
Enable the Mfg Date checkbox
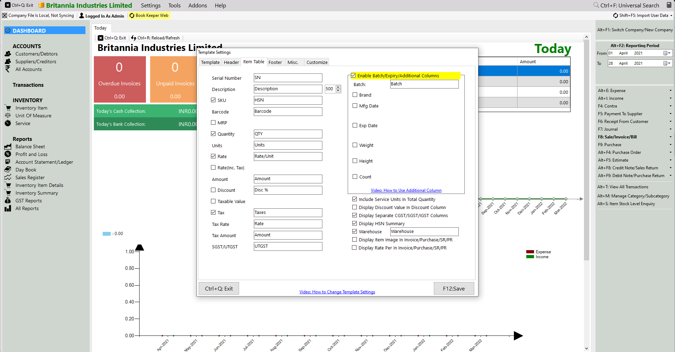click(355, 106)
